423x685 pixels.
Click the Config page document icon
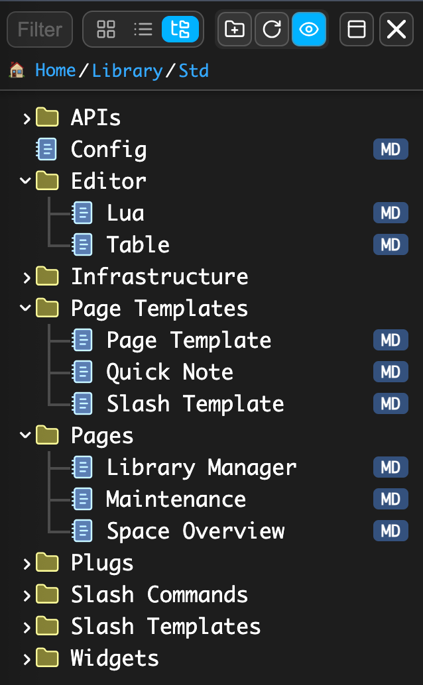pyautogui.click(x=46, y=150)
